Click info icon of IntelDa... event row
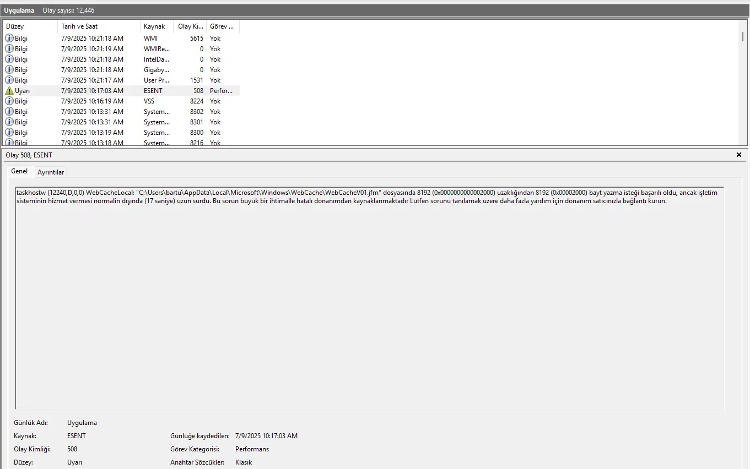 click(9, 59)
